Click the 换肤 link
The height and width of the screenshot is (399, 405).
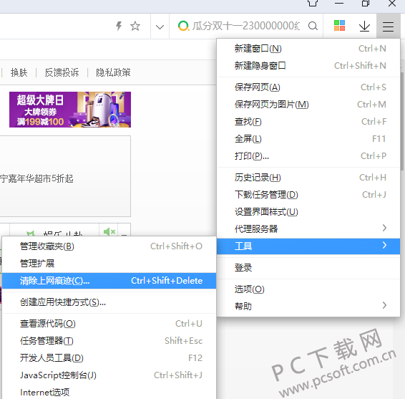click(x=19, y=72)
